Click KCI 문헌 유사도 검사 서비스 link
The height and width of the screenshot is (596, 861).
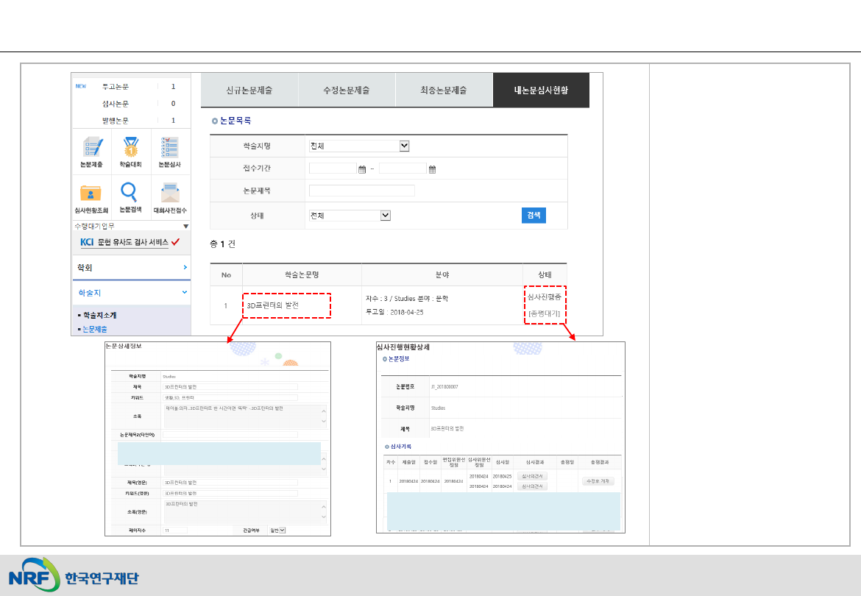pos(130,242)
